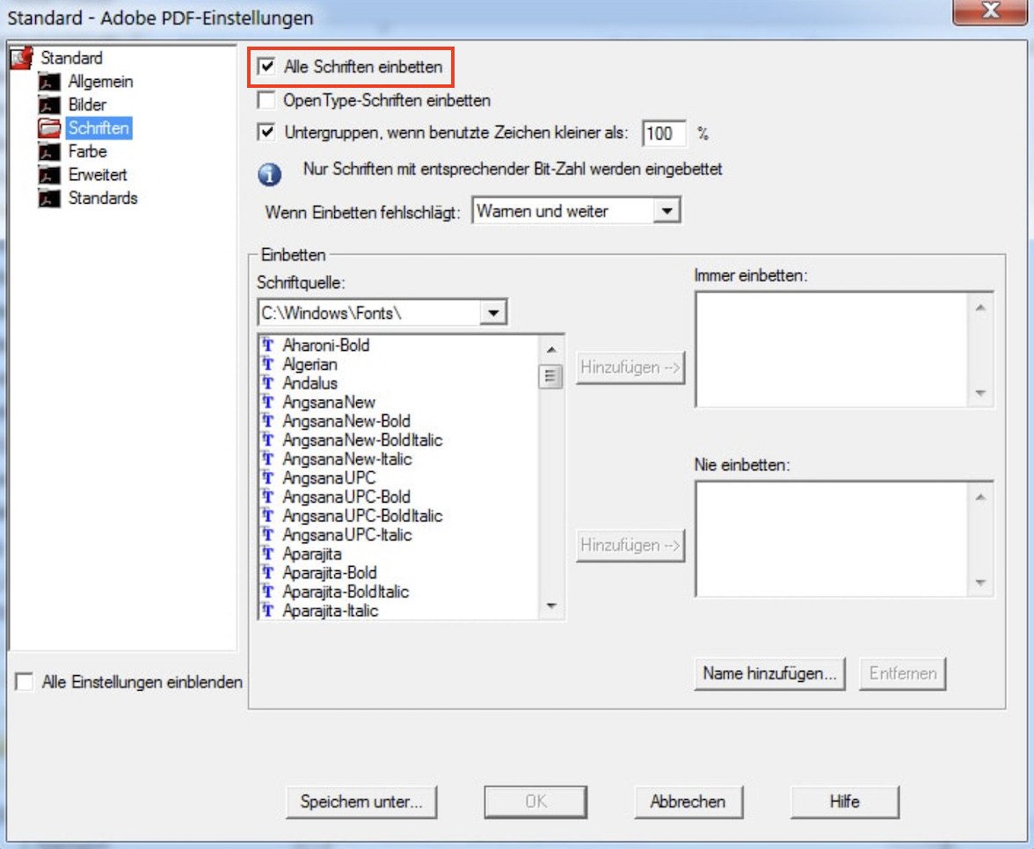Click the open folder icon beside Schriften
The width and height of the screenshot is (1034, 849).
click(x=49, y=128)
